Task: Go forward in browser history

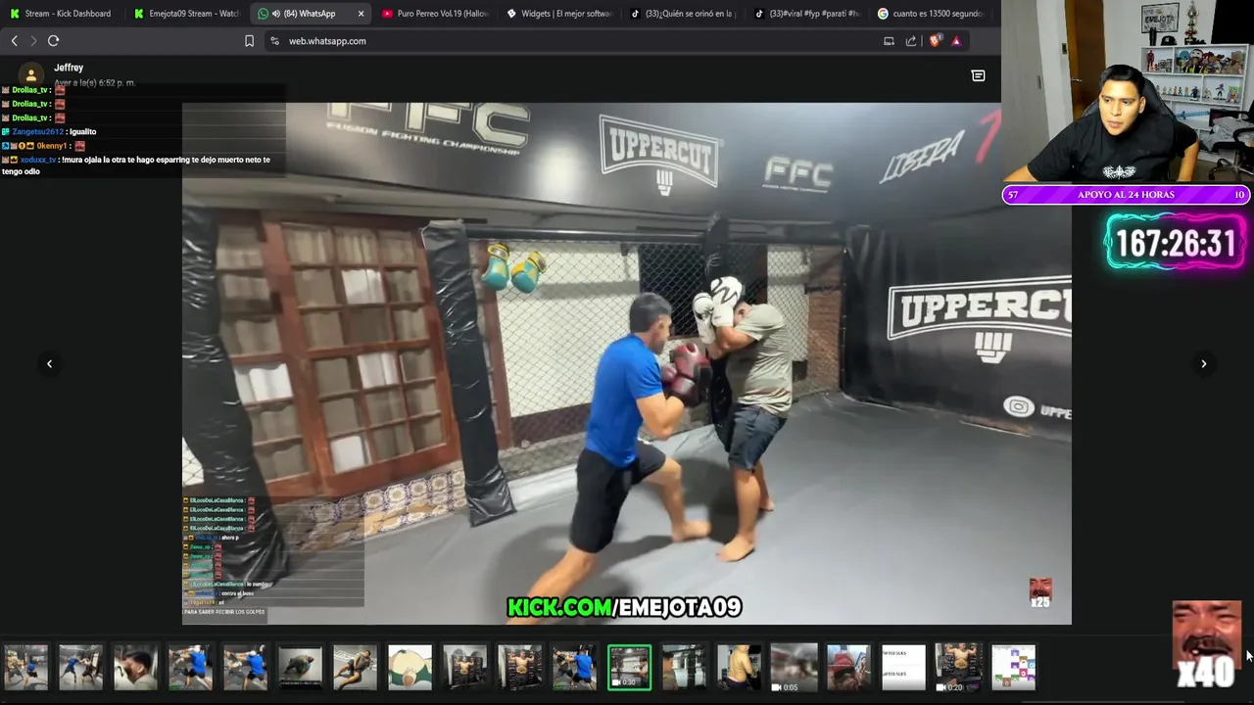Action: tap(33, 41)
